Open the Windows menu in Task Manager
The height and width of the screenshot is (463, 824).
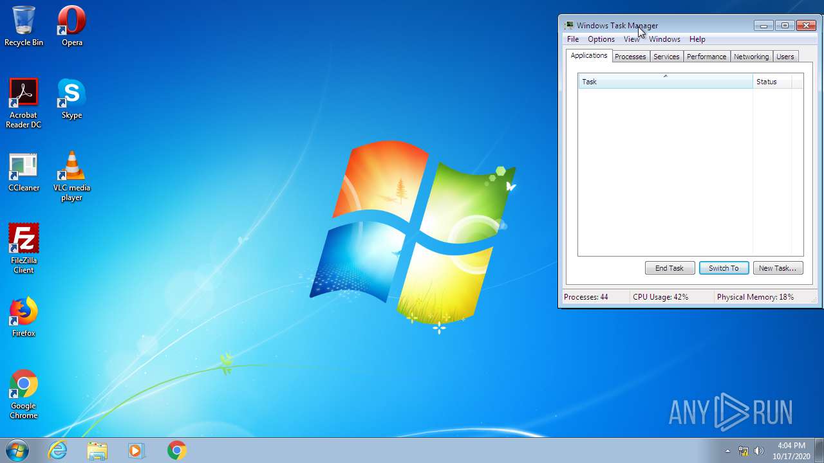[664, 39]
